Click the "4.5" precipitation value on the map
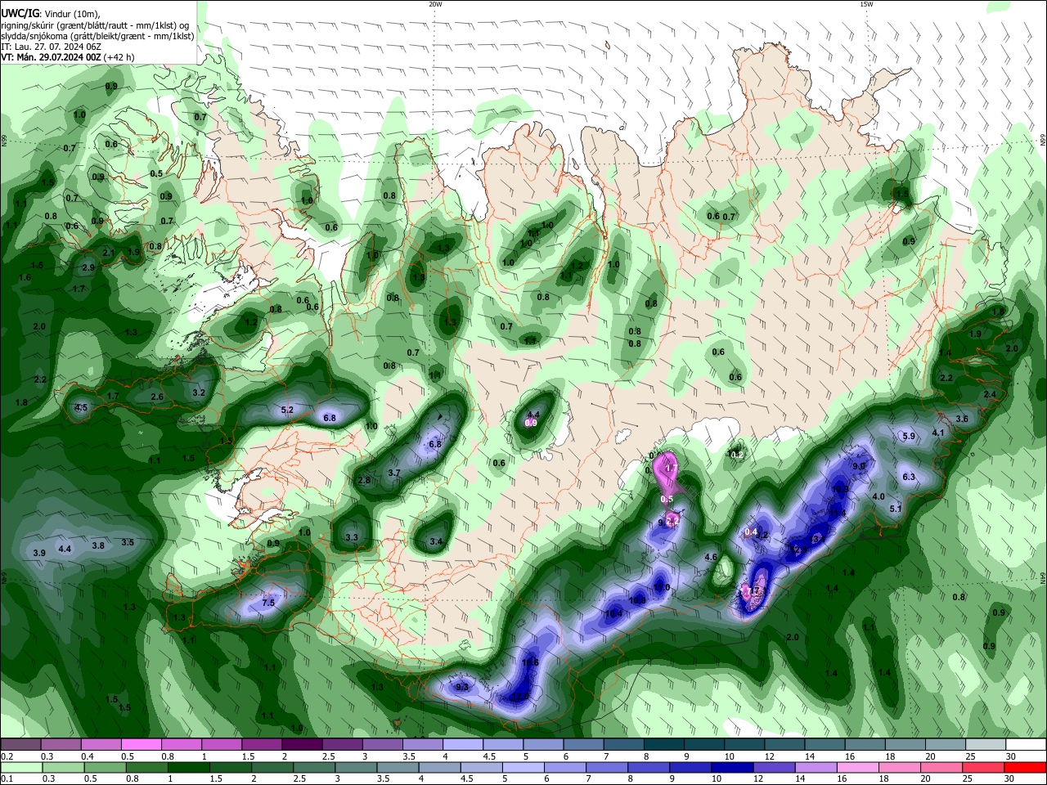This screenshot has width=1047, height=785. (81, 408)
